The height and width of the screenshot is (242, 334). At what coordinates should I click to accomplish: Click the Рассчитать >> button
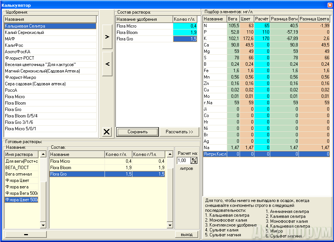pos(179,132)
